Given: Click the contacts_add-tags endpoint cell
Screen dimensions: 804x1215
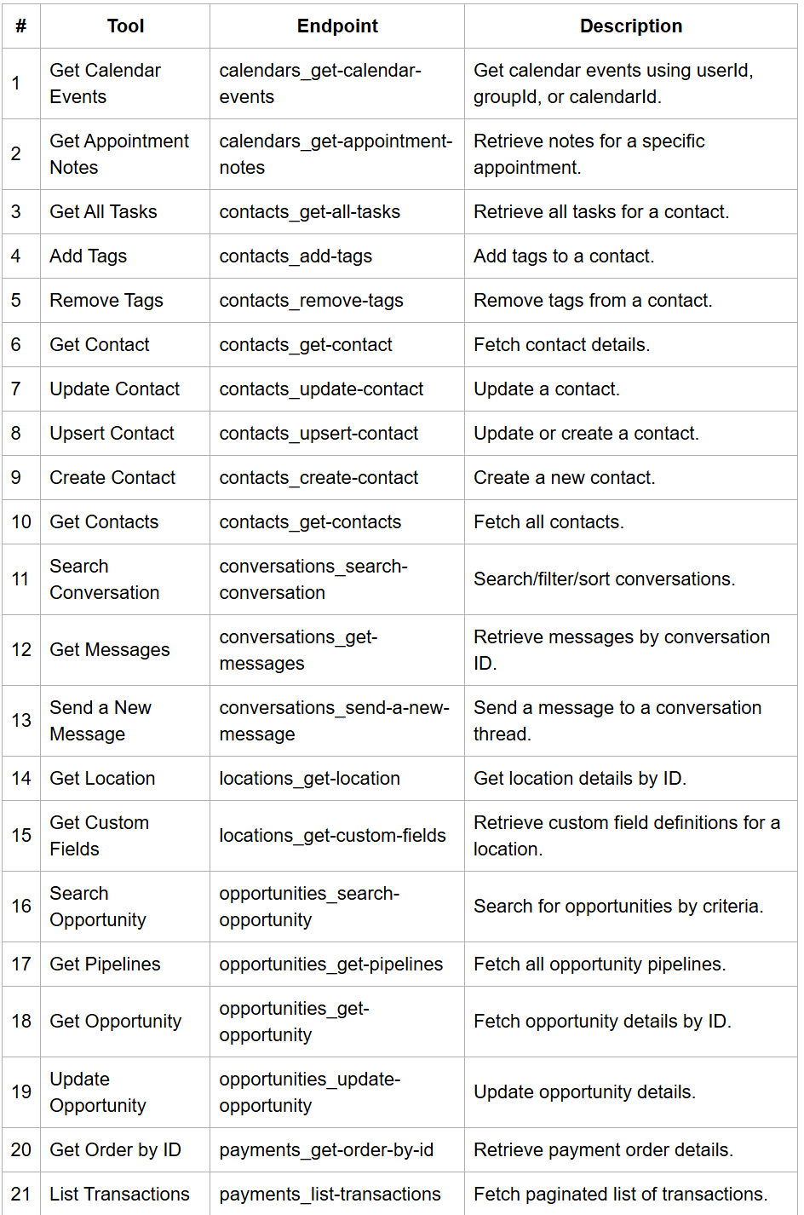Looking at the screenshot, I should 296,256.
